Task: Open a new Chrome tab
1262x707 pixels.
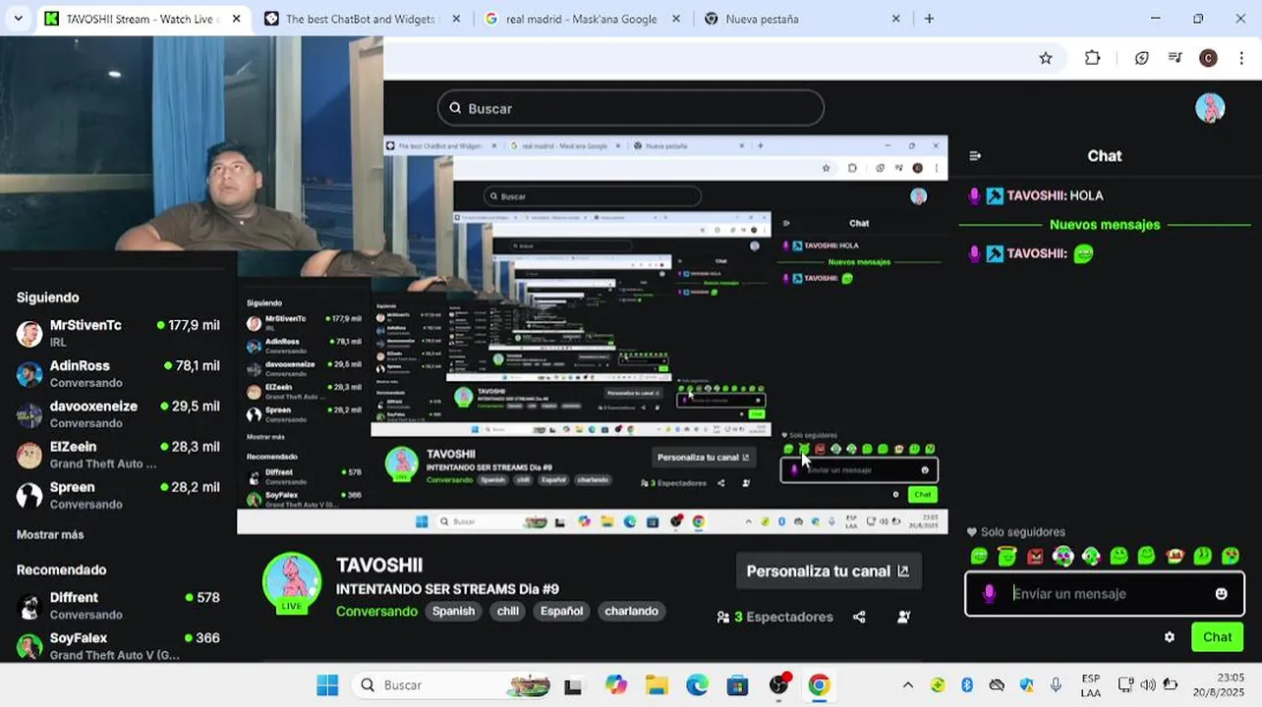Action: pyautogui.click(x=929, y=19)
